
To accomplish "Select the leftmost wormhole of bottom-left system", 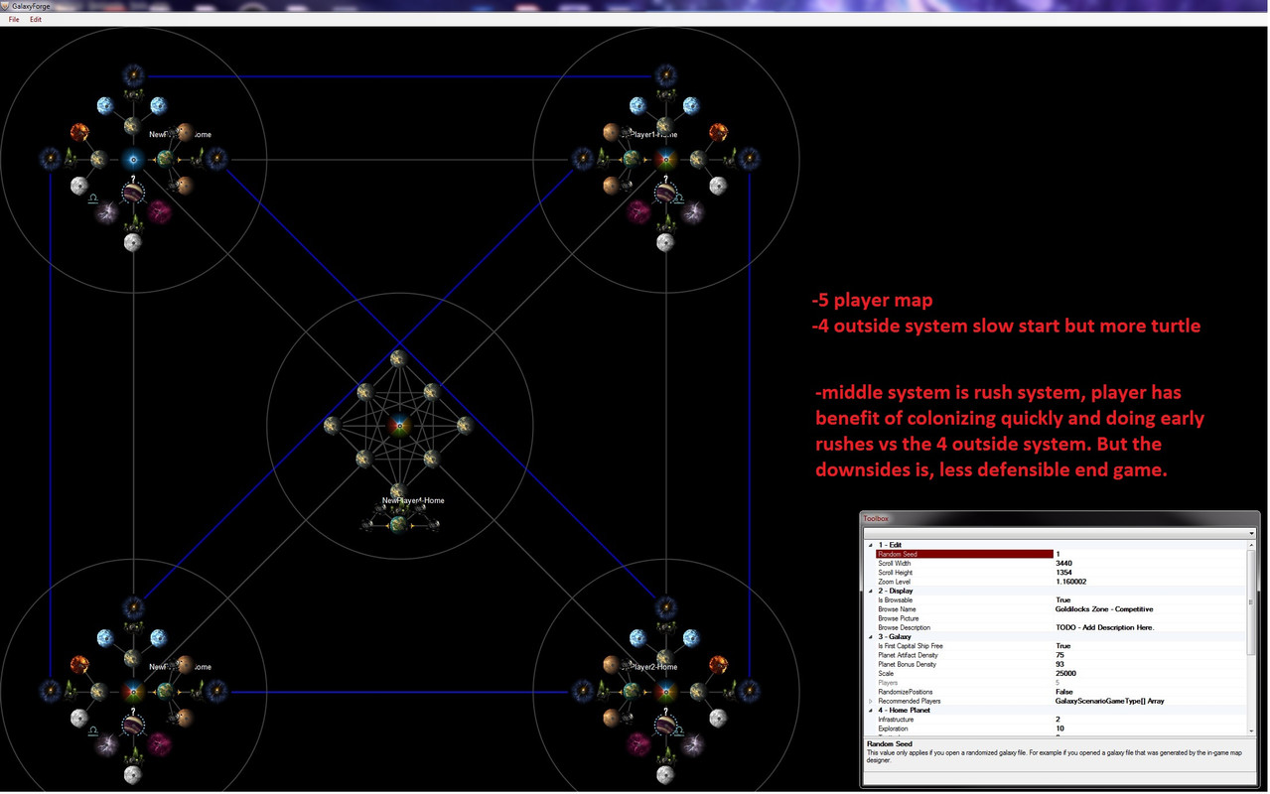I will coord(50,692).
